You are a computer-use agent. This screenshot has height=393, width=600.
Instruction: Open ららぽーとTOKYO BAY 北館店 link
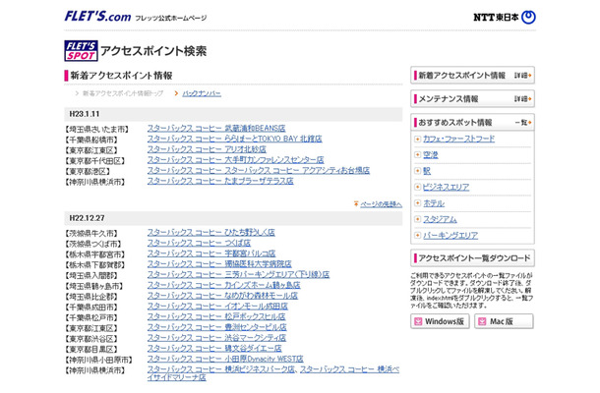point(234,139)
